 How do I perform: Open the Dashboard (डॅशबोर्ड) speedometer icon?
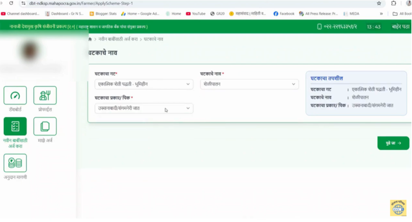click(15, 96)
